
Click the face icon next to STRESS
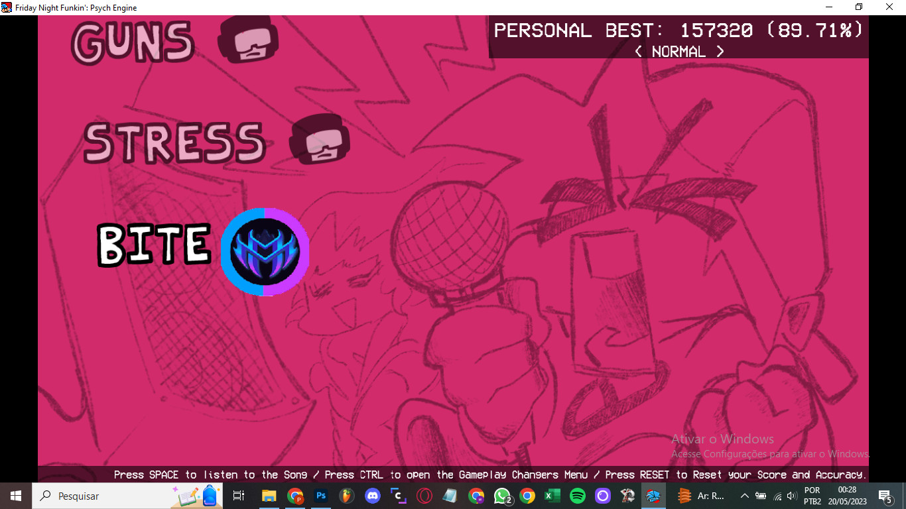tap(320, 139)
